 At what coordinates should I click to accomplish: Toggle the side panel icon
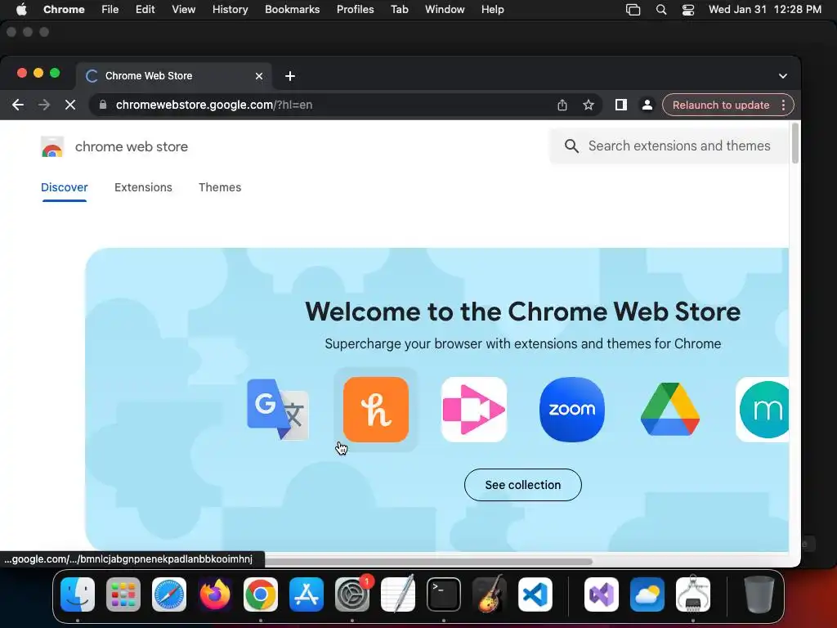[x=621, y=105]
